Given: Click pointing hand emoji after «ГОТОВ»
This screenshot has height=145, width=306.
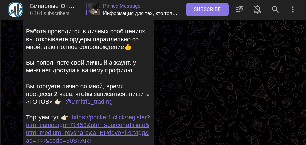Looking at the screenshot, I should [x=58, y=102].
